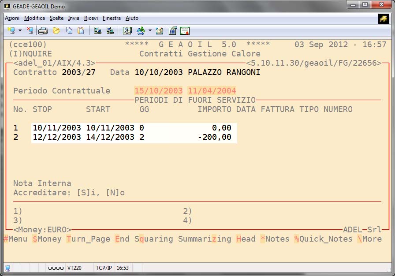Click the copy icon in toolbar
The image size is (395, 276).
[x=69, y=30]
